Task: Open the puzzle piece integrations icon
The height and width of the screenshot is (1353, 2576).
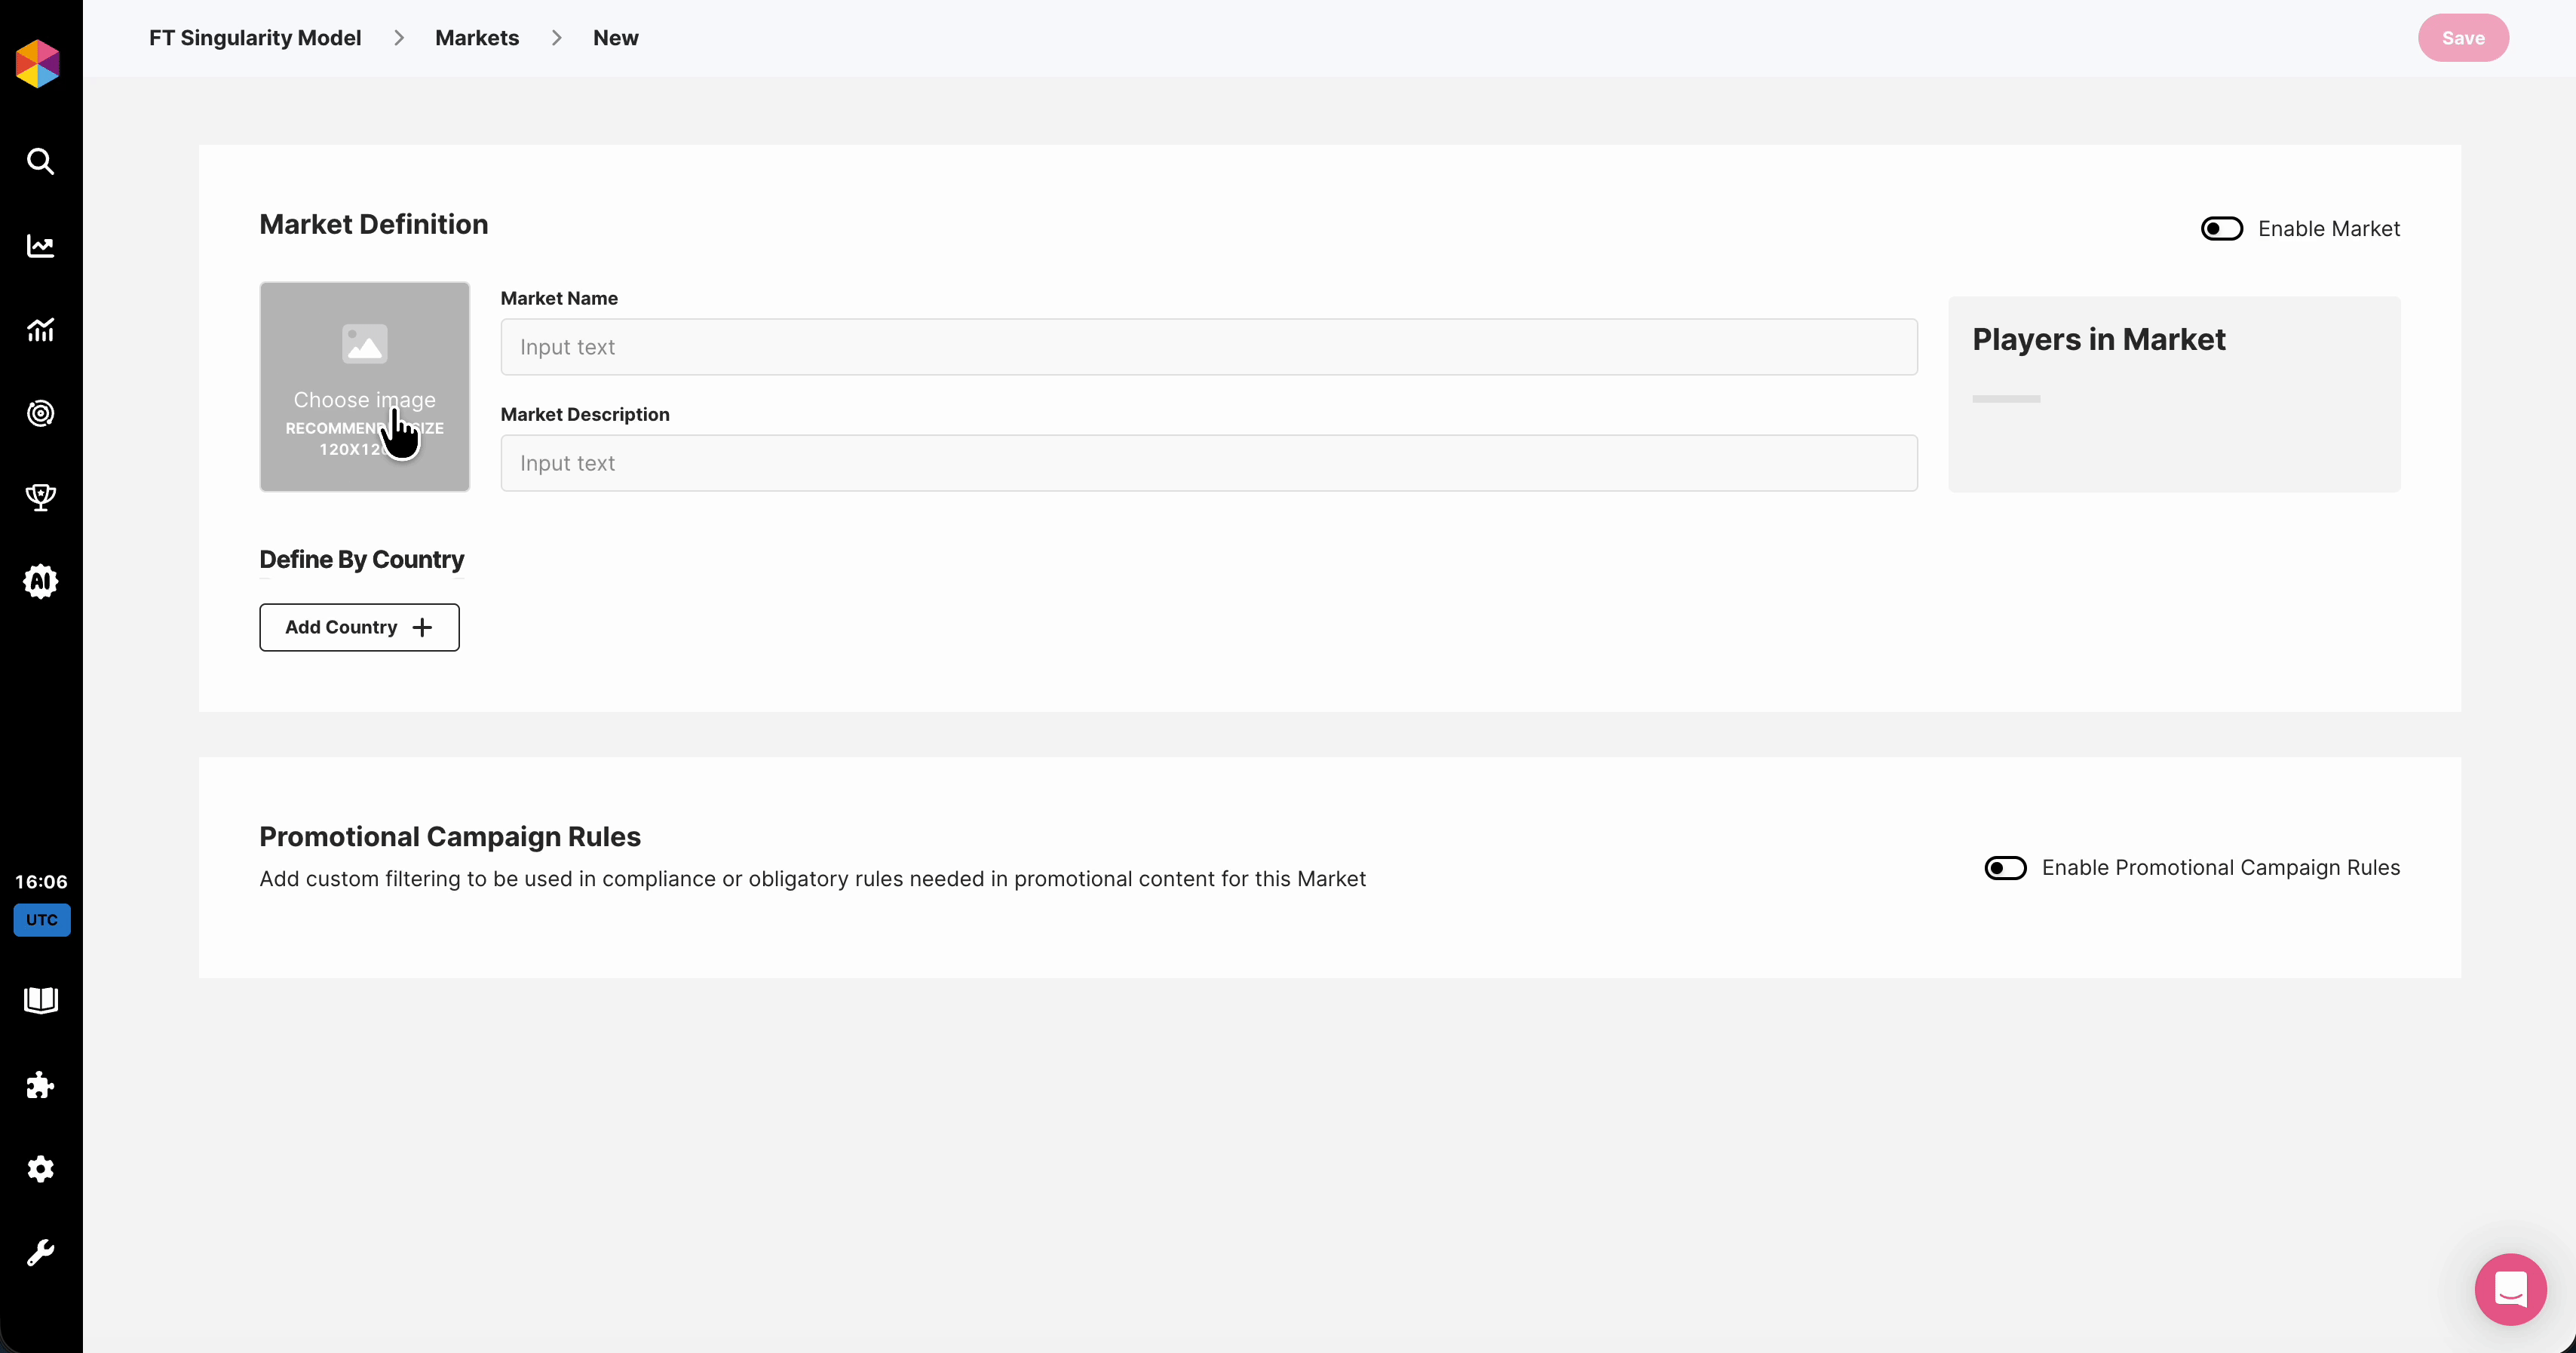Action: coord(40,1085)
